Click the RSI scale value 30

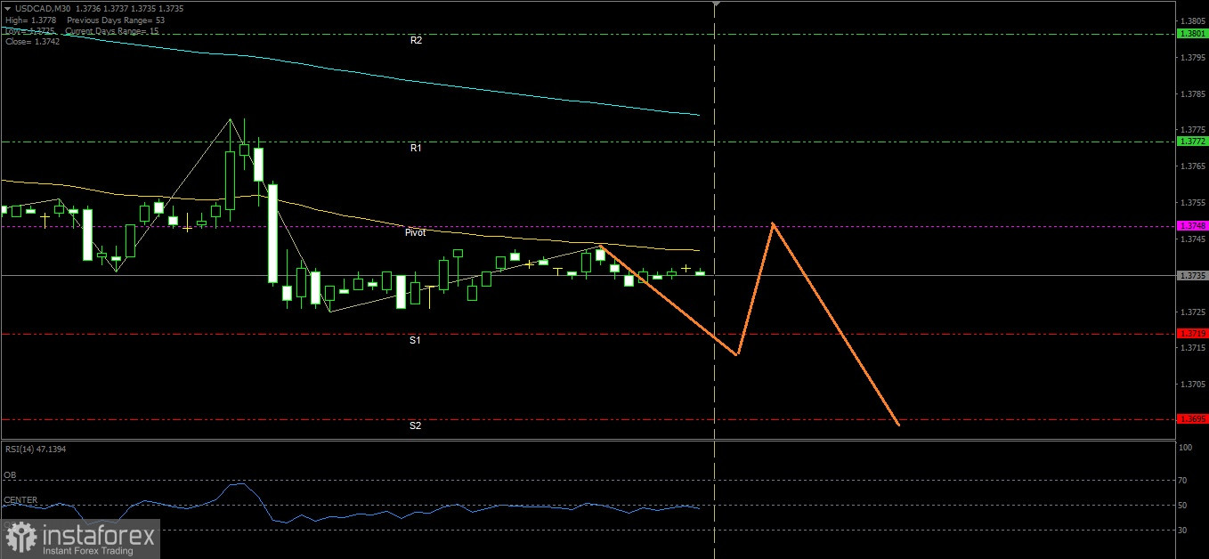tap(1184, 531)
